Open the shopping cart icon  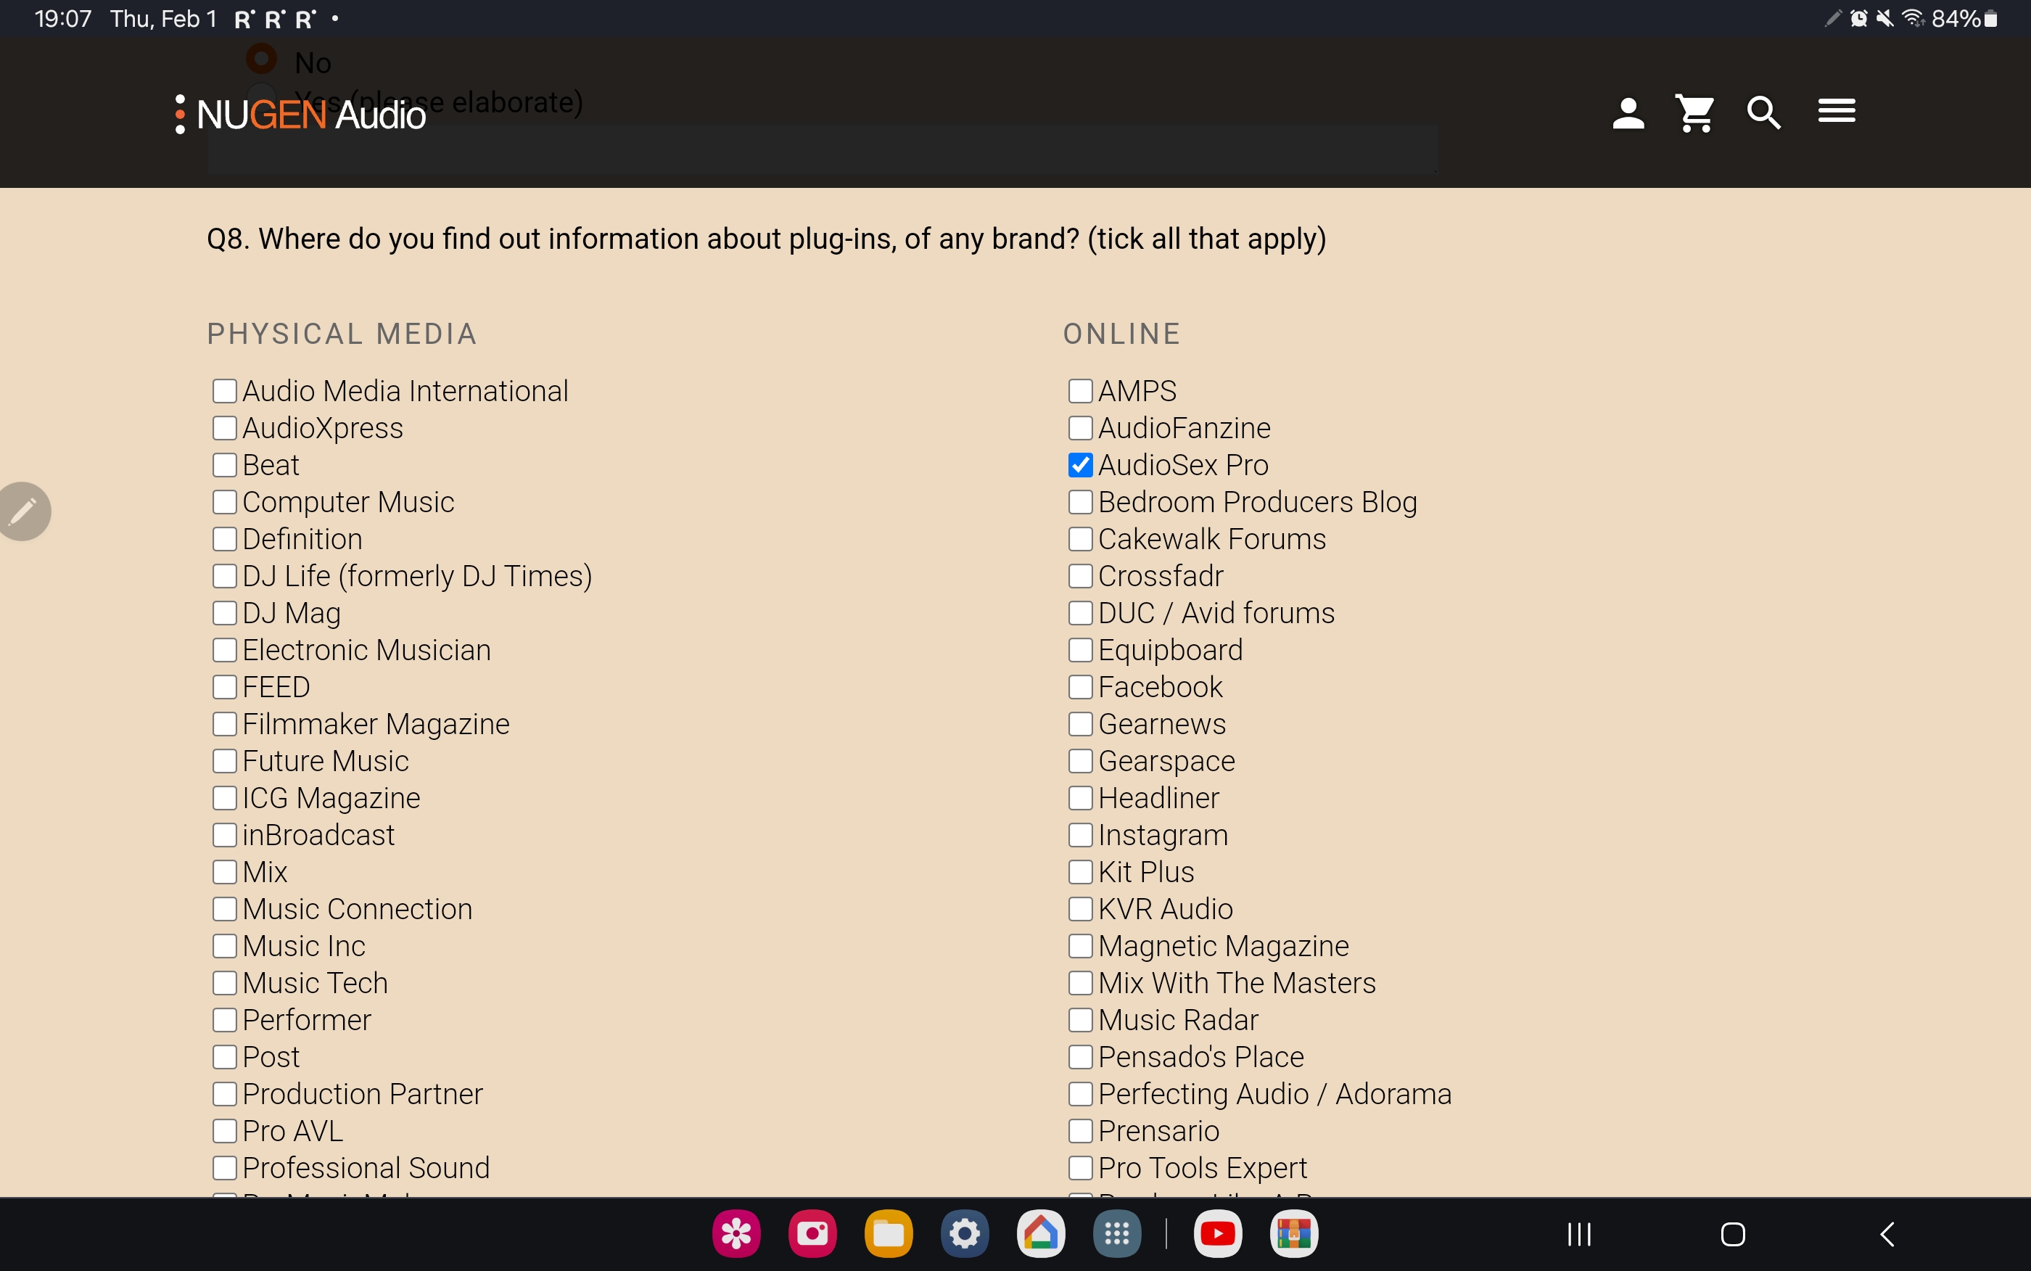tap(1695, 112)
